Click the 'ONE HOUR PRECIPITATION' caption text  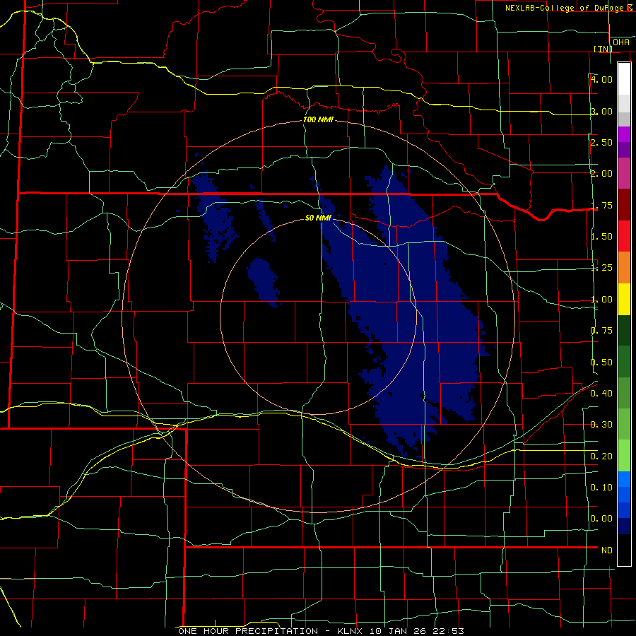(248, 631)
